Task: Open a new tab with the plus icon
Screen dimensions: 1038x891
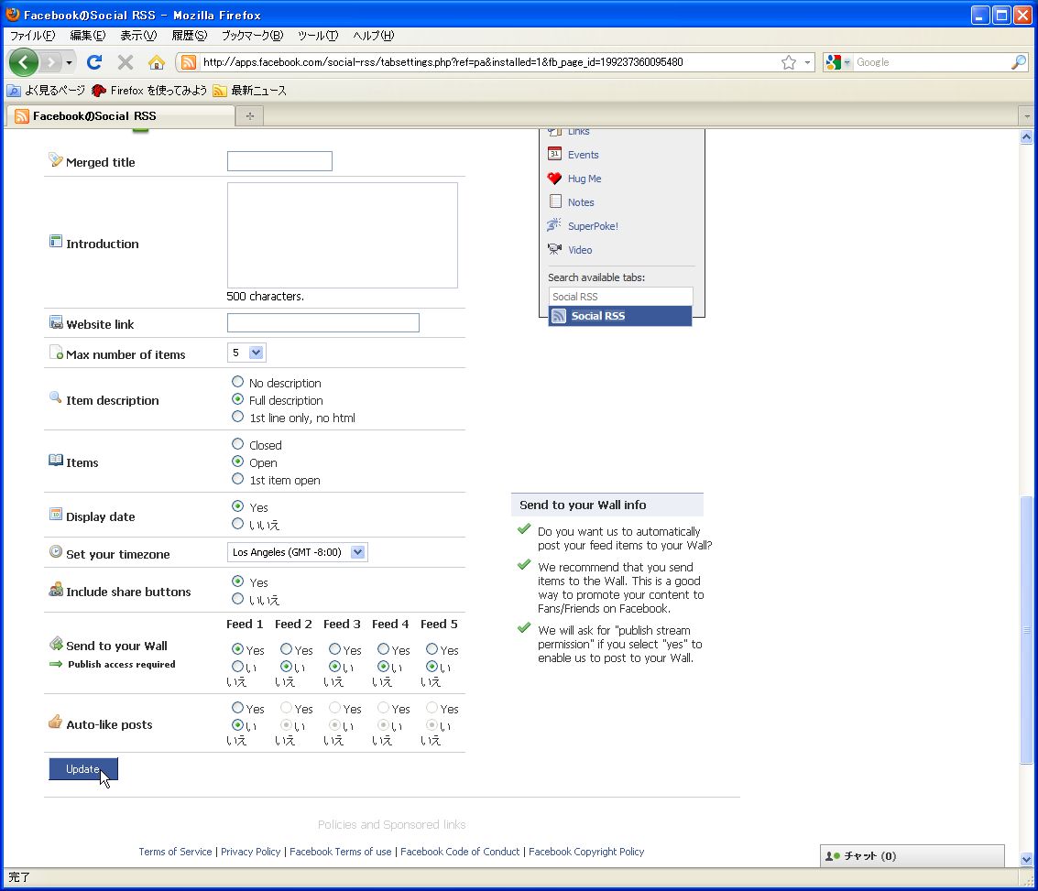Action: 249,115
